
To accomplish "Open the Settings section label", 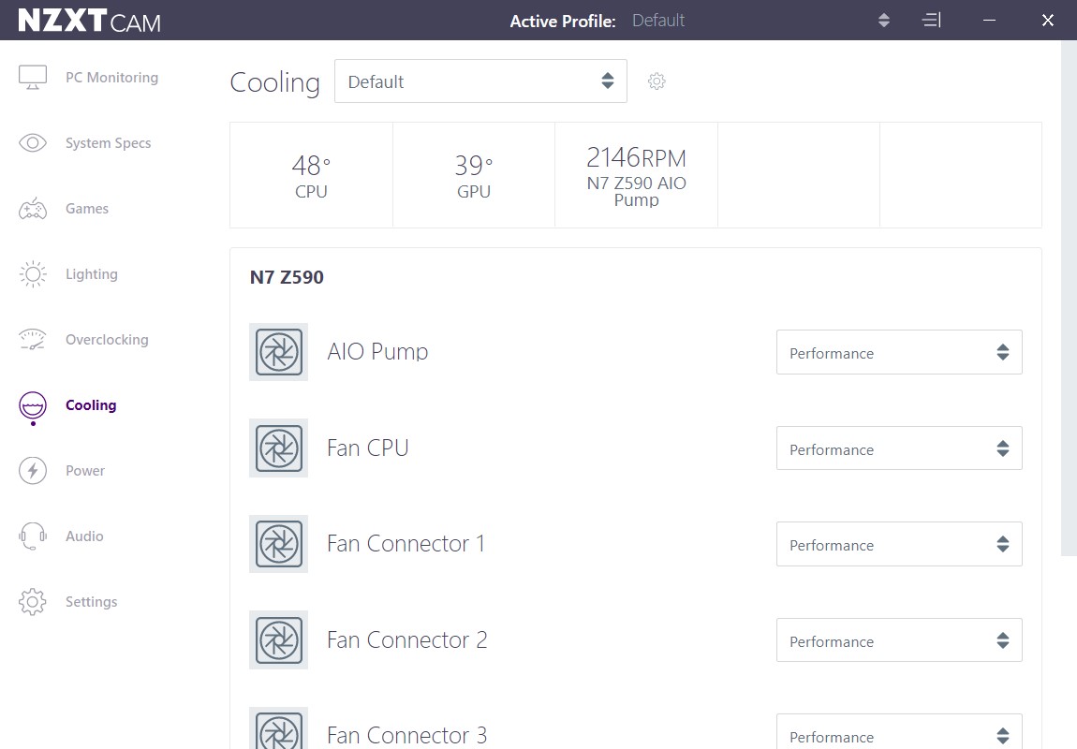I will click(x=92, y=602).
